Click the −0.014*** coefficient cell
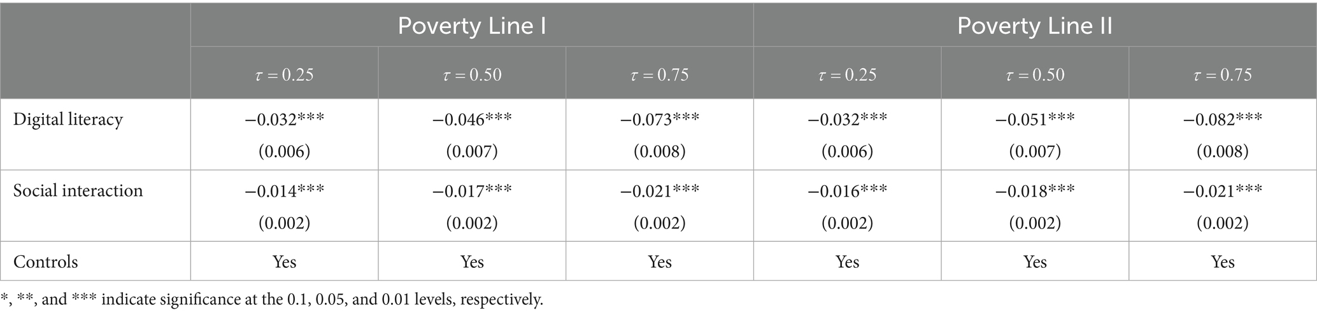Screen dimensions: 1317x315 284,191
